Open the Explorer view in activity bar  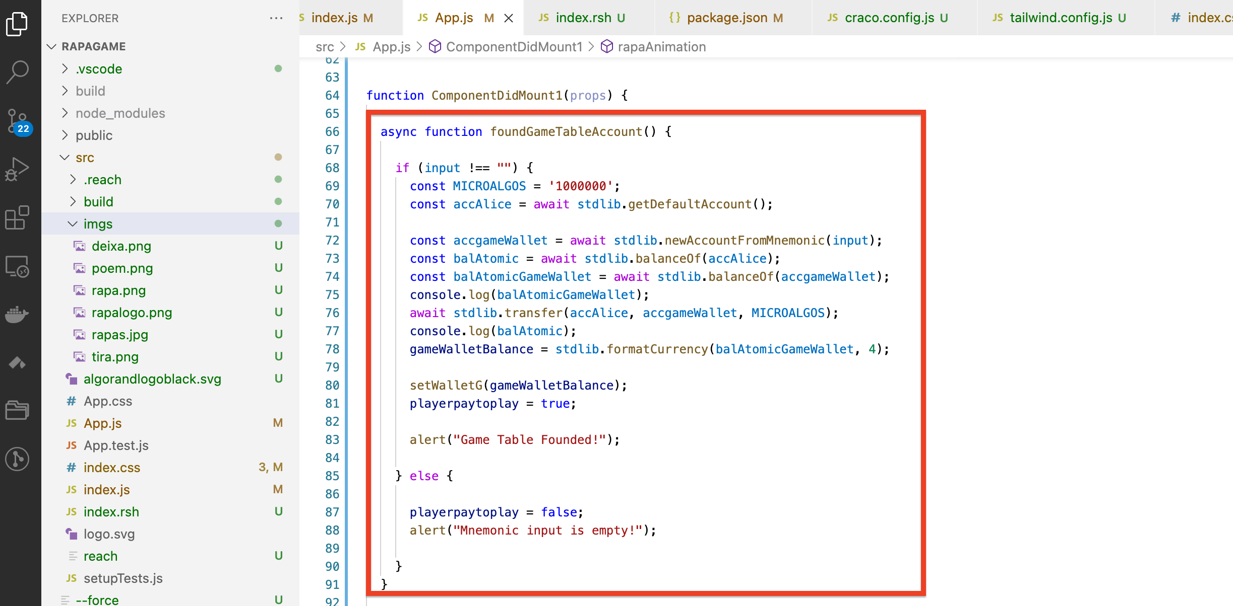tap(17, 24)
